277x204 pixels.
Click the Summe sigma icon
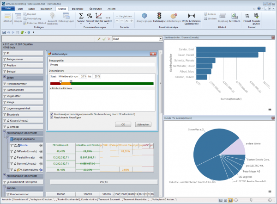pos(81,16)
